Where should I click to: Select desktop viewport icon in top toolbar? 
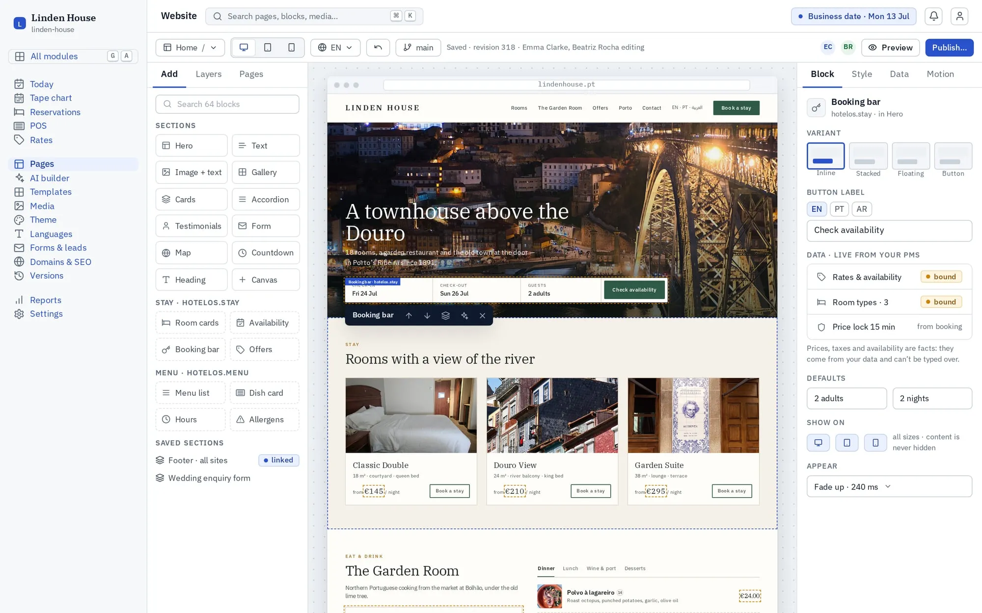pos(244,48)
